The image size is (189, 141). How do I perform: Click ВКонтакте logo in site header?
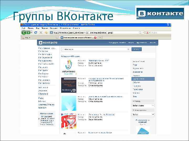pyautogui.click(x=48, y=43)
